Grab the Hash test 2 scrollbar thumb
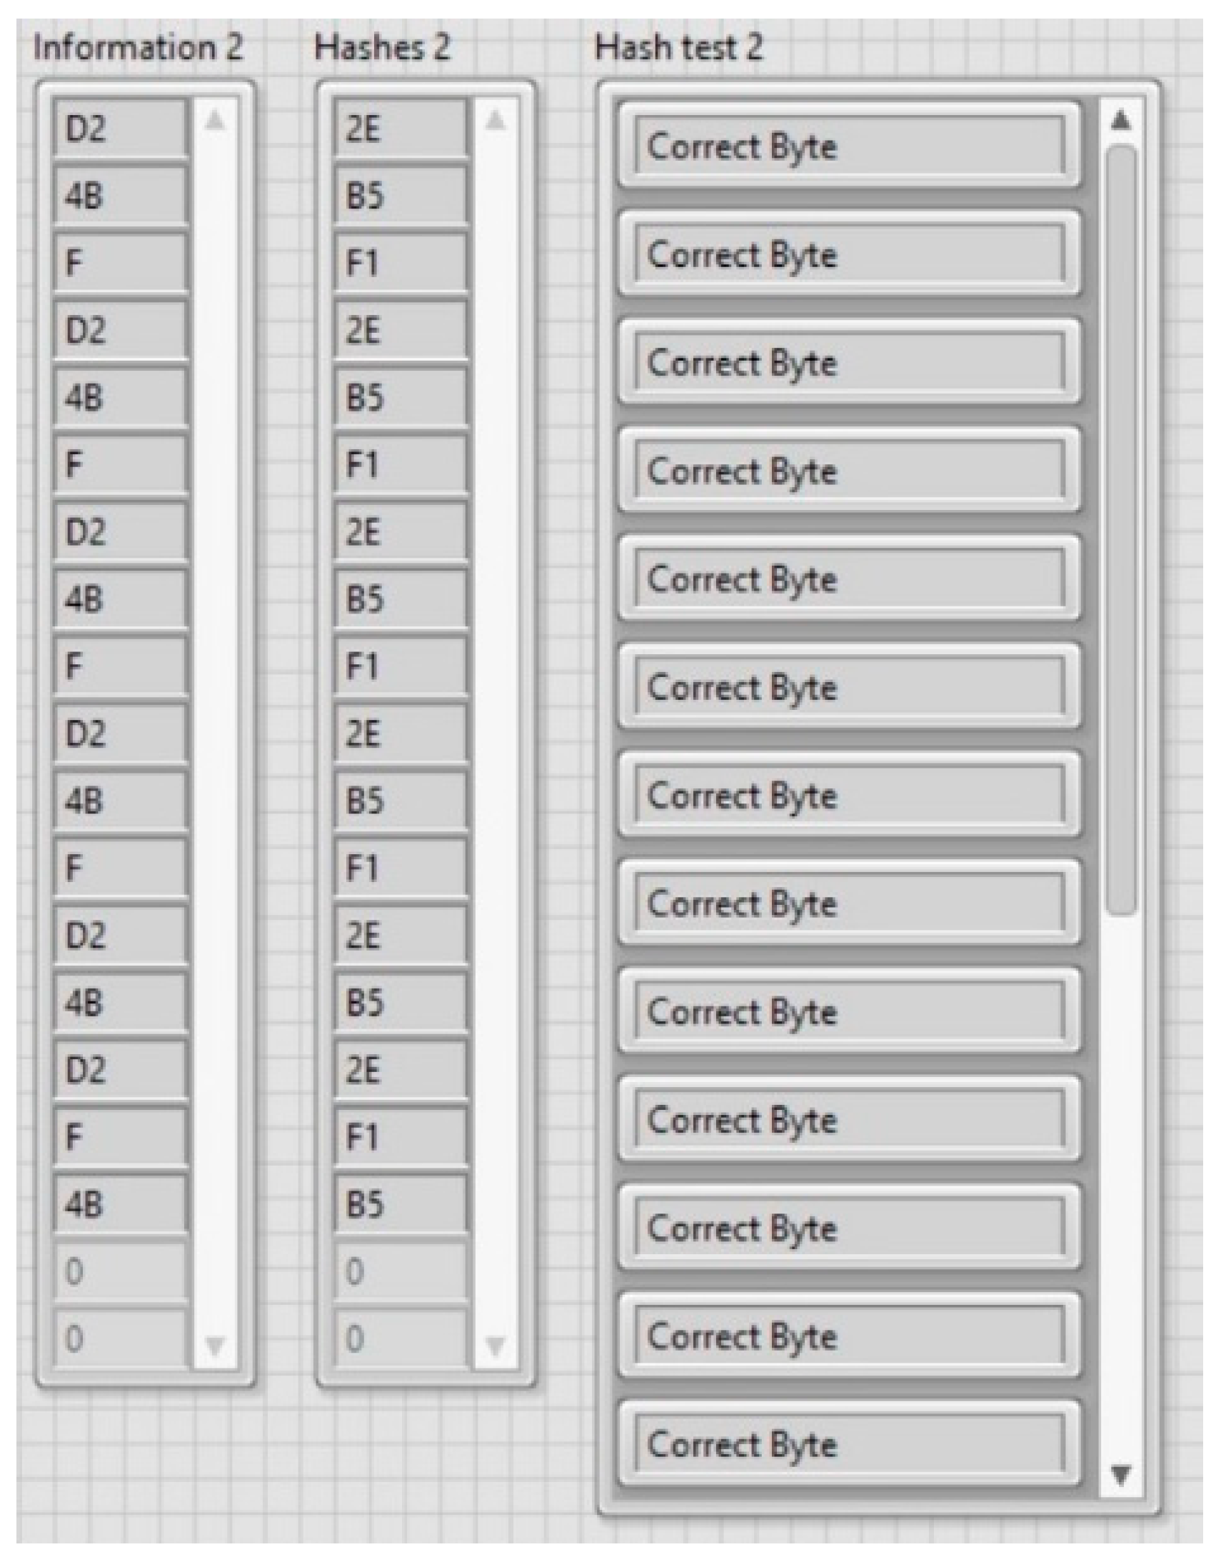 tap(1122, 529)
